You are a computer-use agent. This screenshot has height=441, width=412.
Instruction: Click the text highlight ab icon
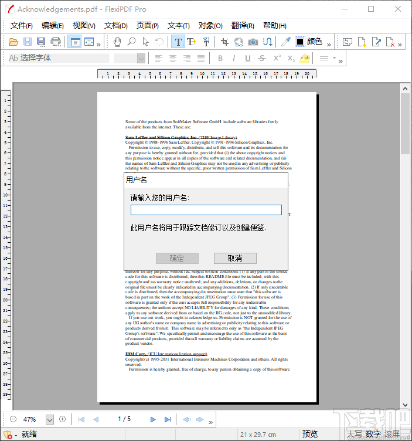click(x=305, y=58)
